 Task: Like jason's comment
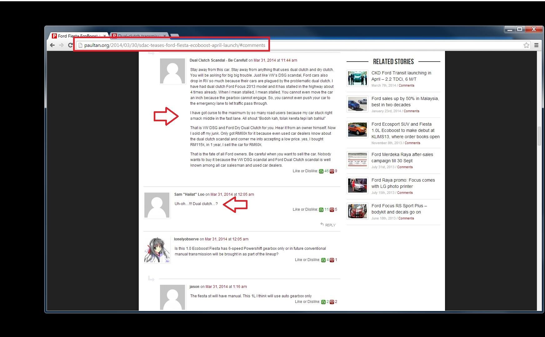(x=323, y=302)
